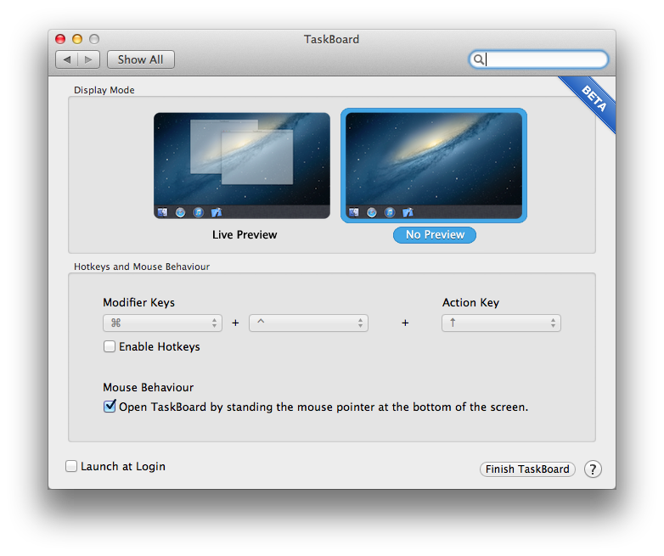The width and height of the screenshot is (664, 556).
Task: Open second modifier key dropdown with Control symbol
Action: [x=309, y=323]
